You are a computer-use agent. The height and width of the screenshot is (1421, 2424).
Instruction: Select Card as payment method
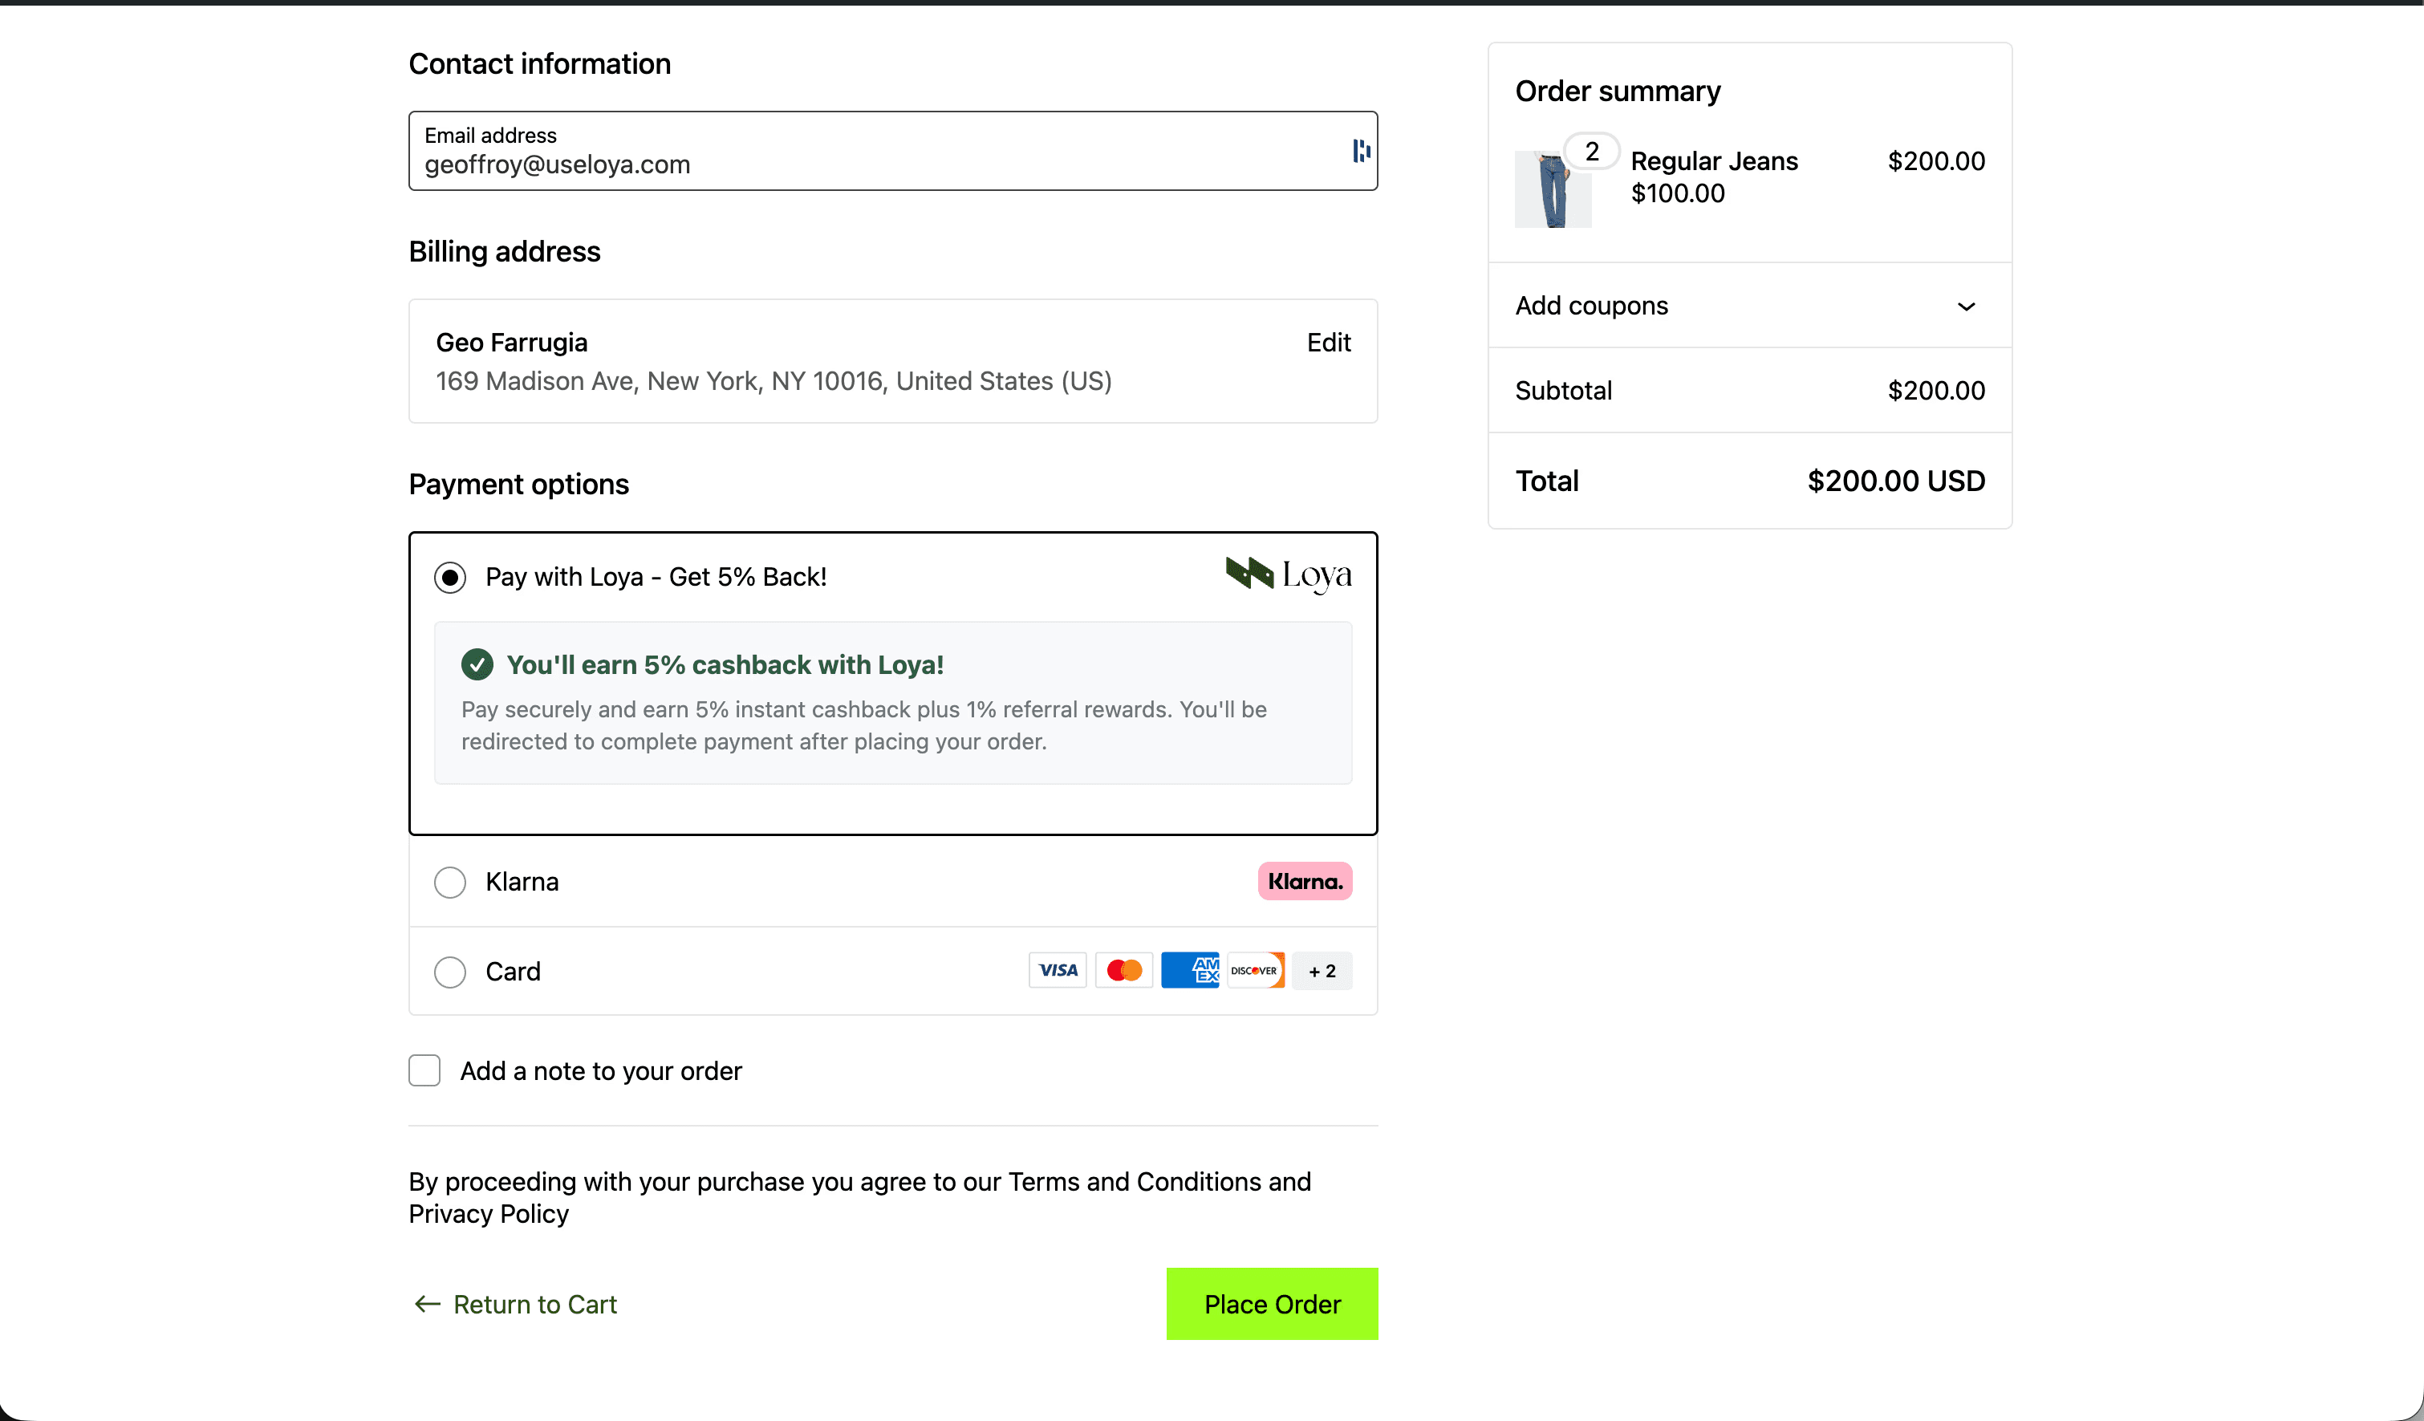click(x=449, y=972)
